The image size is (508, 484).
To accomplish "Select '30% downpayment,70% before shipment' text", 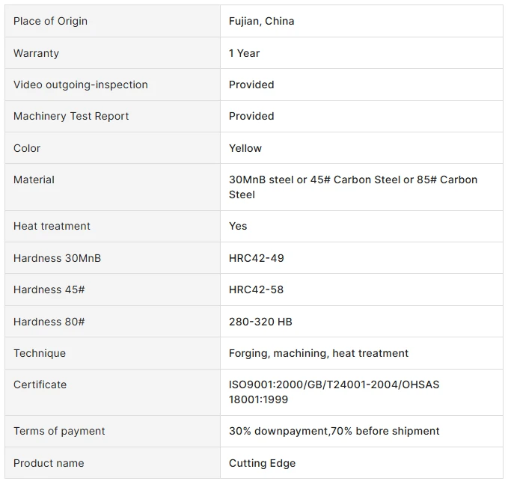I will click(x=334, y=431).
